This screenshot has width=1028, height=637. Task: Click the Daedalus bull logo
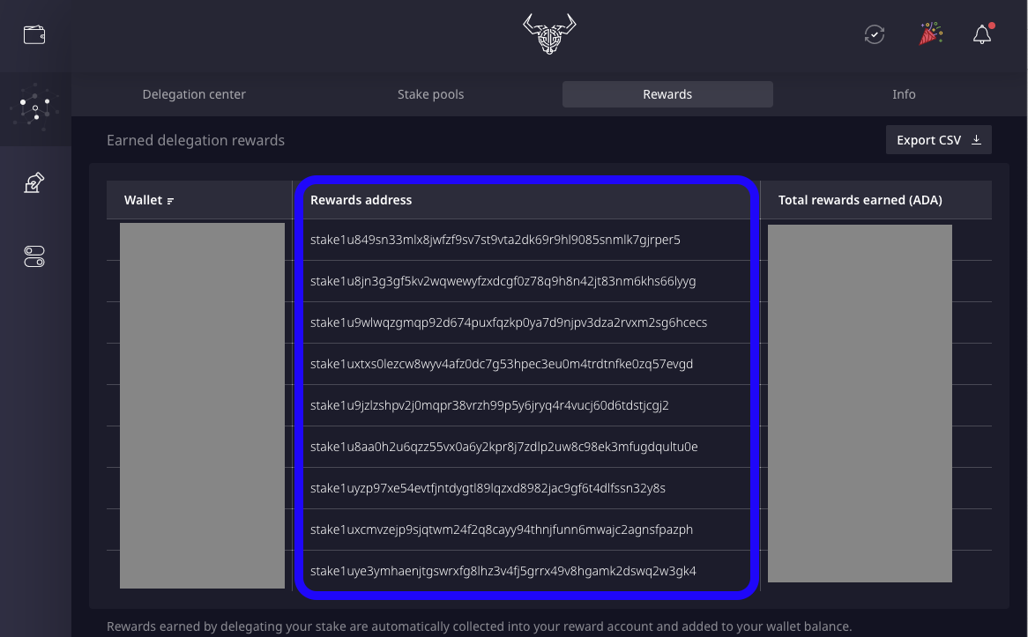click(549, 34)
